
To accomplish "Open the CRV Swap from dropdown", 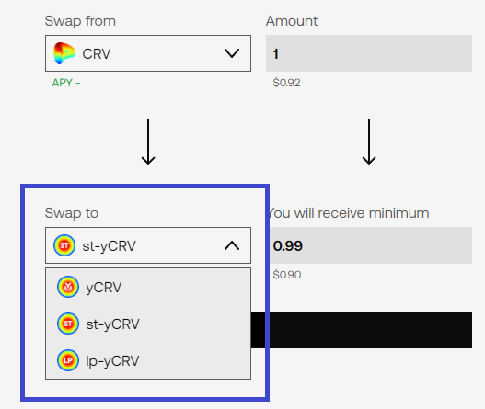I will (x=148, y=53).
